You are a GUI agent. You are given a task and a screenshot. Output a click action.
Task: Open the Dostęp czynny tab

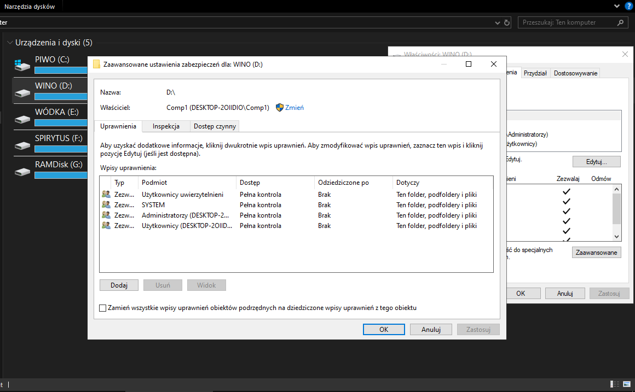(x=215, y=126)
